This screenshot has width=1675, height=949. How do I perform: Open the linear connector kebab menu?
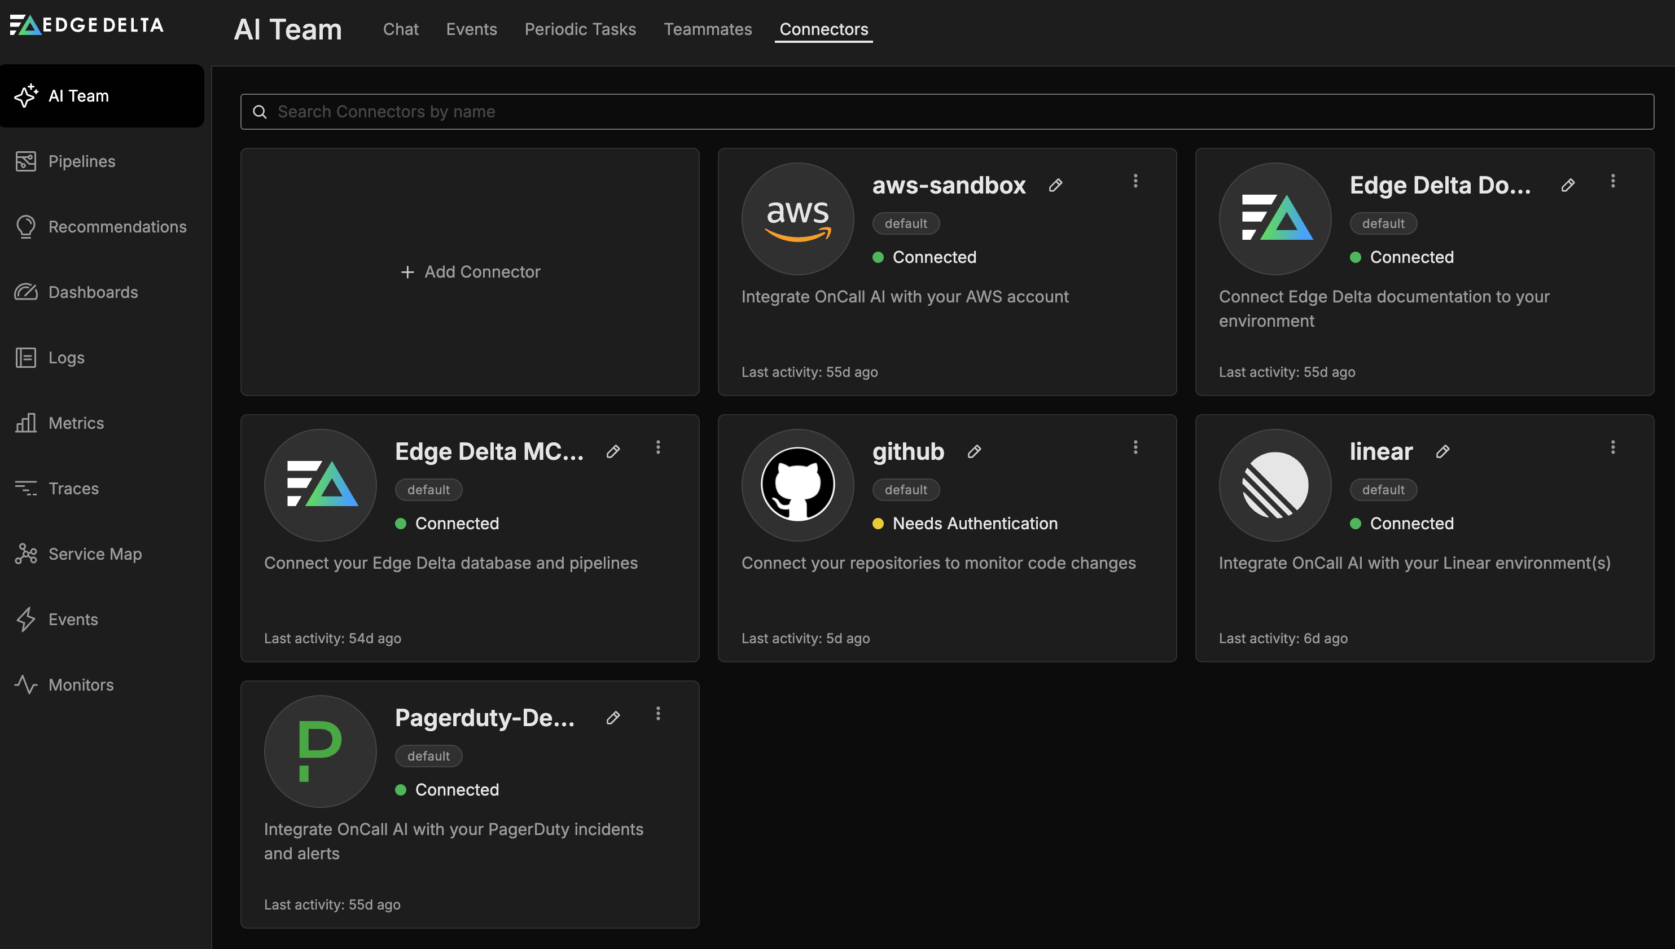coord(1613,447)
